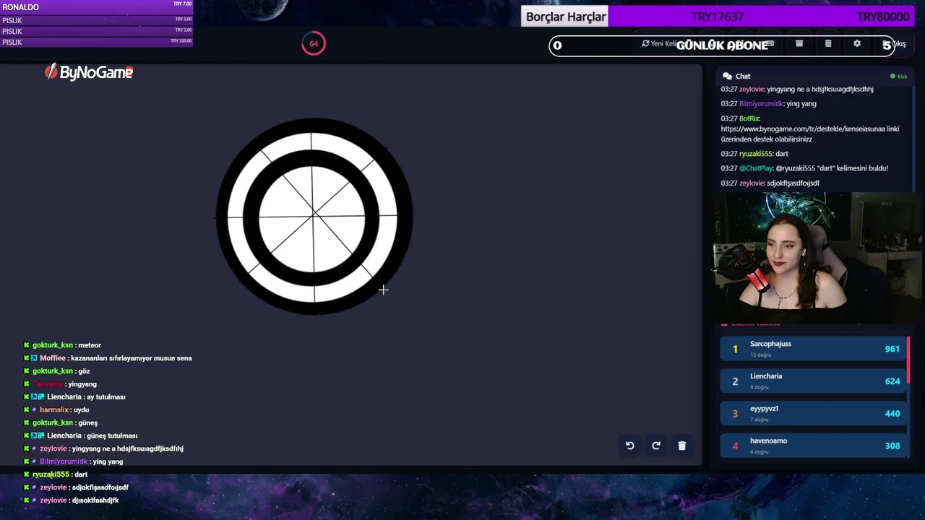Click the BotRix username in chat
This screenshot has height=520, width=925.
pyautogui.click(x=749, y=118)
